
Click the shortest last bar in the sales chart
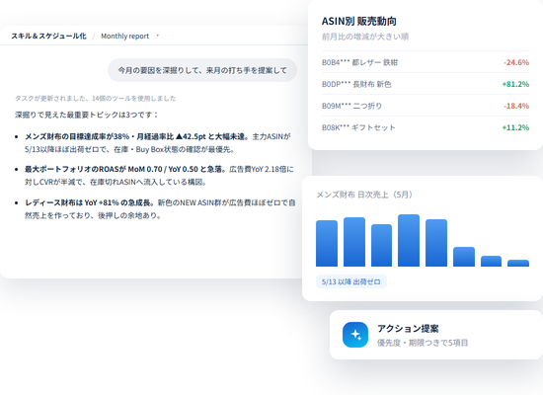(x=518, y=263)
